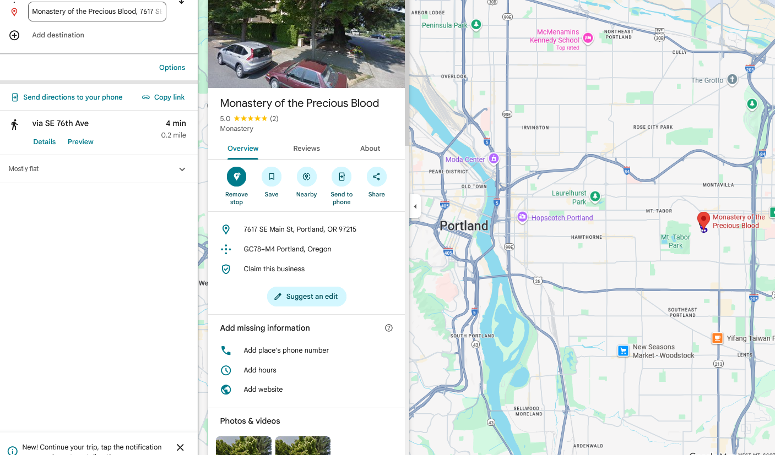Switch to the About tab
Screen dimensions: 775x455
370,149
